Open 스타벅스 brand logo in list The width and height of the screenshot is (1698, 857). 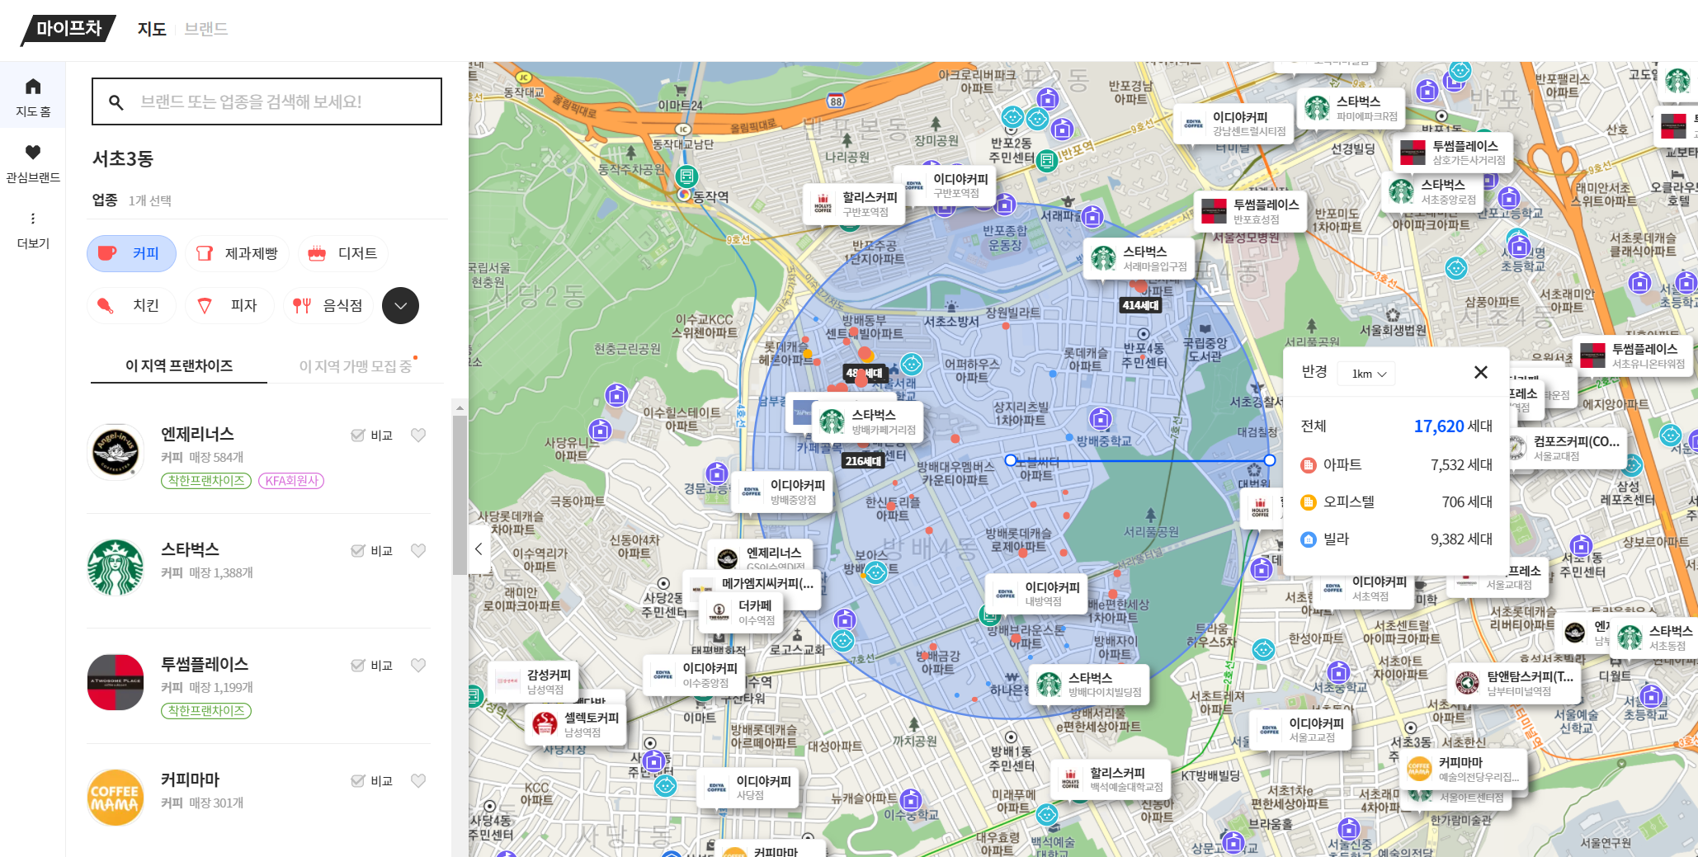[x=116, y=567]
